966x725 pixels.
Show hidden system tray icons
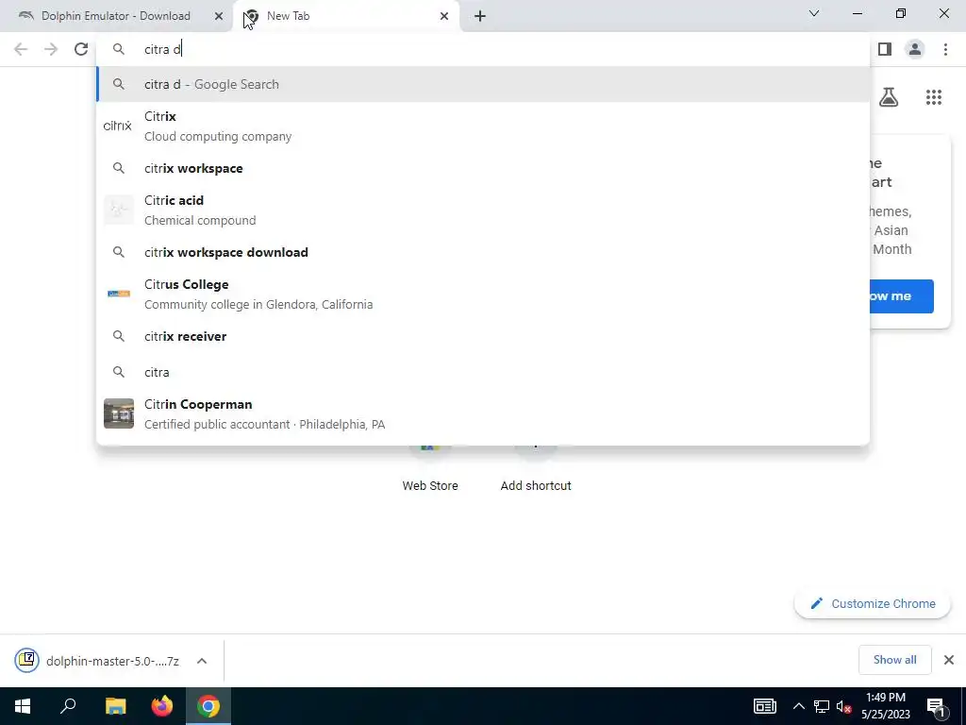click(x=798, y=706)
